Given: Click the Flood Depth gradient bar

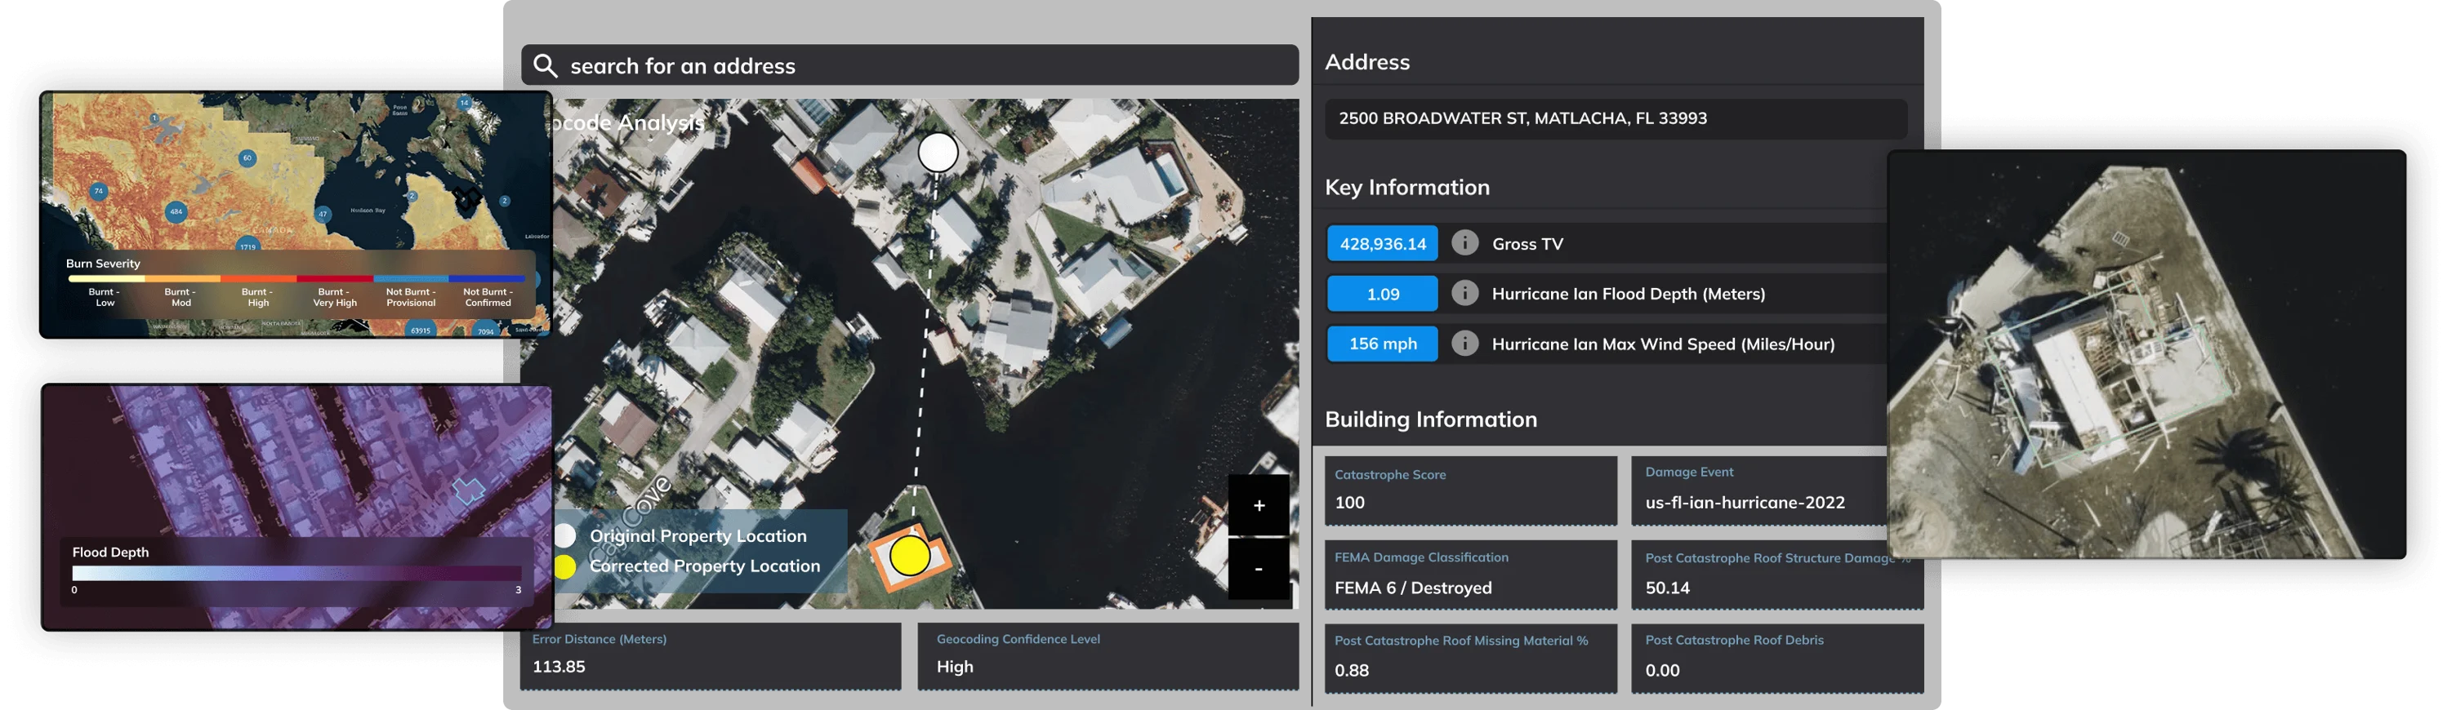Looking at the screenshot, I should pos(296,574).
